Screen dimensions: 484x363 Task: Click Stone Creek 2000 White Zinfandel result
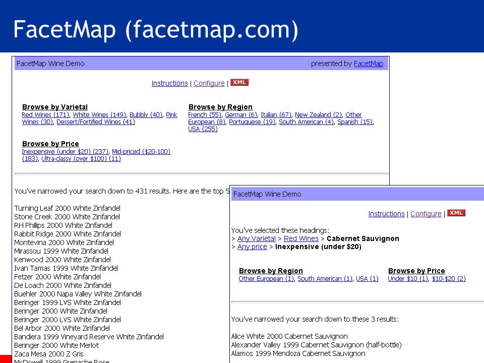coord(67,217)
